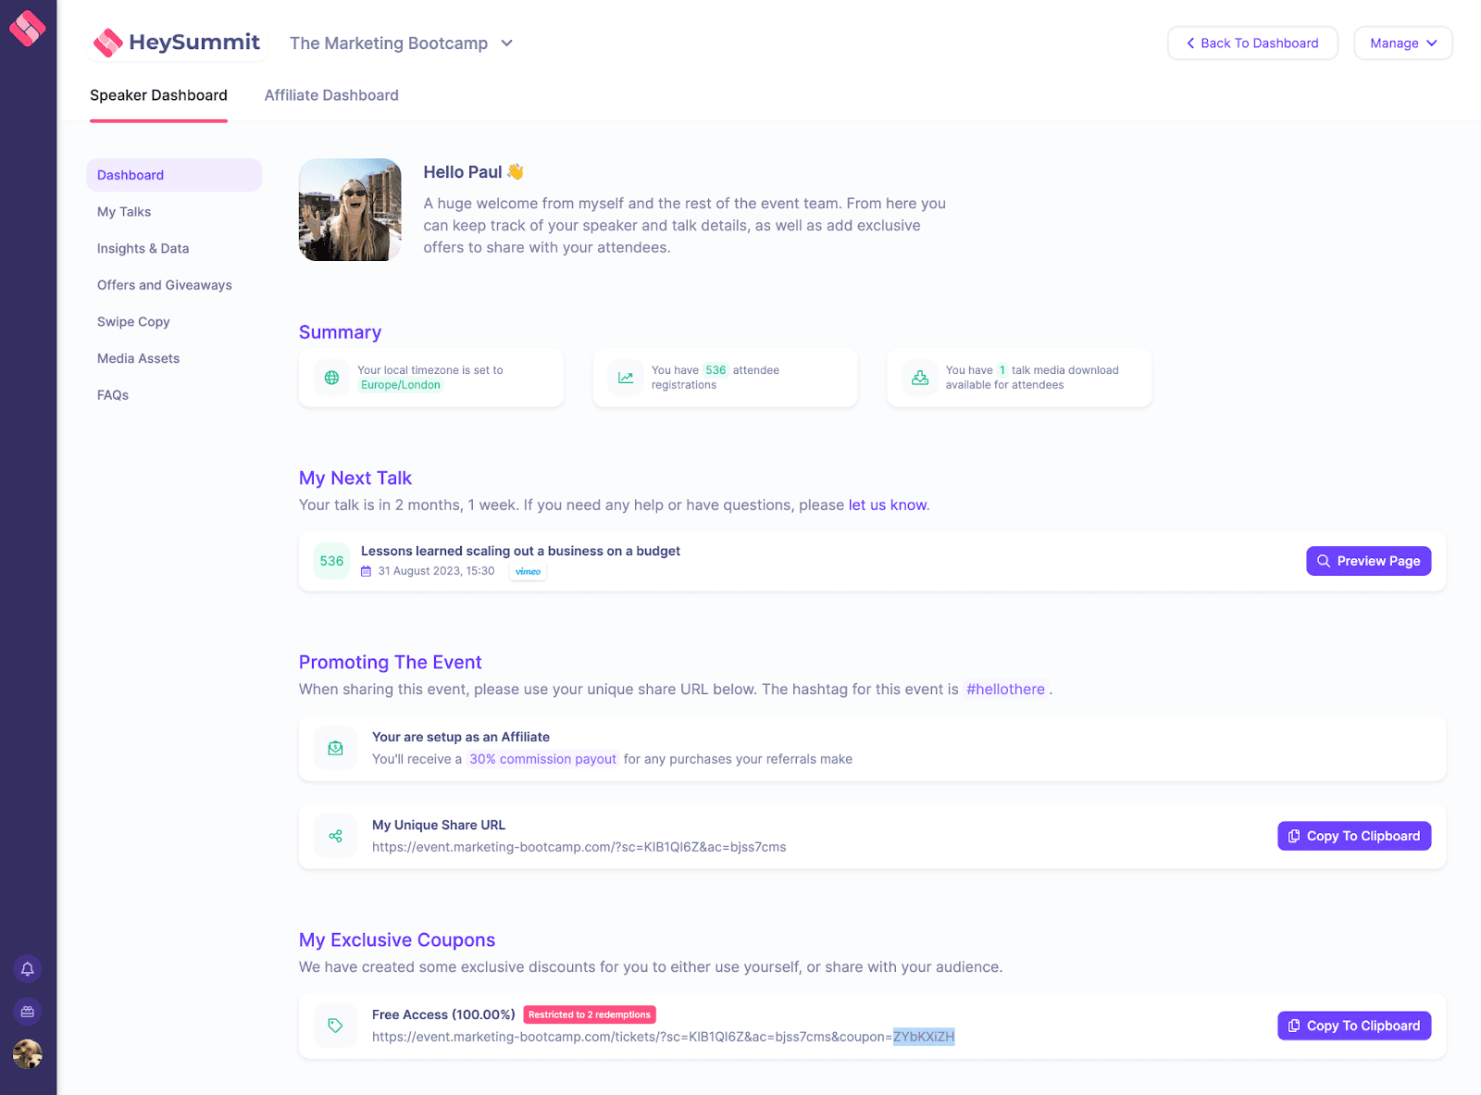Open Swipe Copy page

point(133,322)
